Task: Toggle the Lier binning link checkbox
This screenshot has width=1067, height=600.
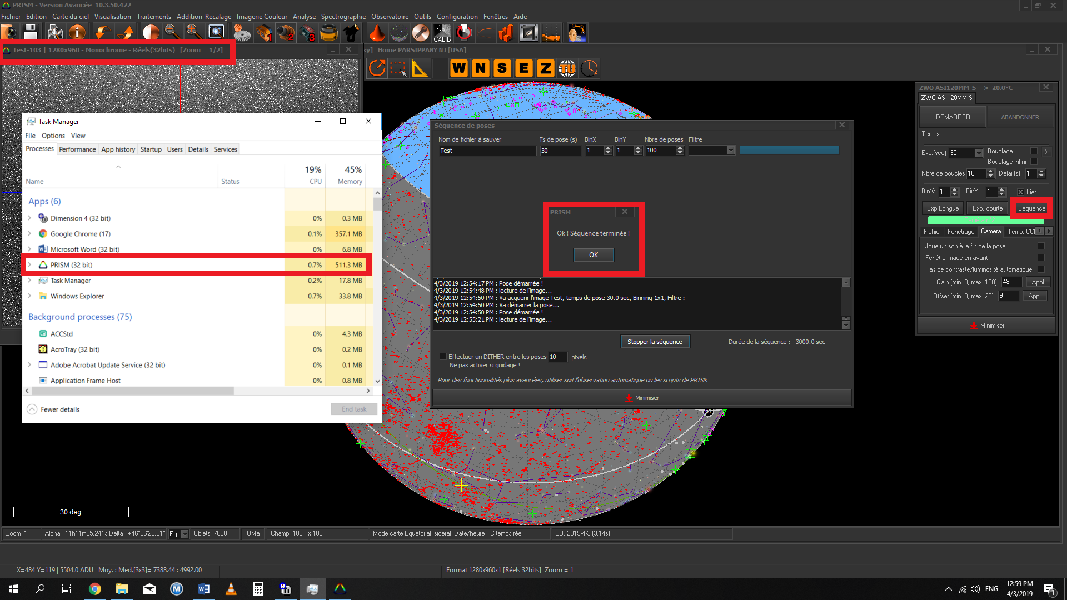Action: (1020, 192)
